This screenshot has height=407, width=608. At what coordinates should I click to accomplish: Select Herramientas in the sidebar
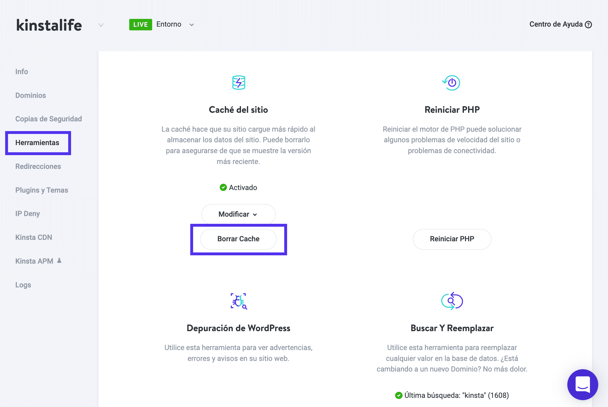[x=38, y=142]
